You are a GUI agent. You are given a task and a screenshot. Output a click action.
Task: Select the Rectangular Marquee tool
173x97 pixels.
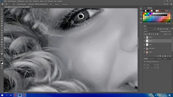point(2,12)
